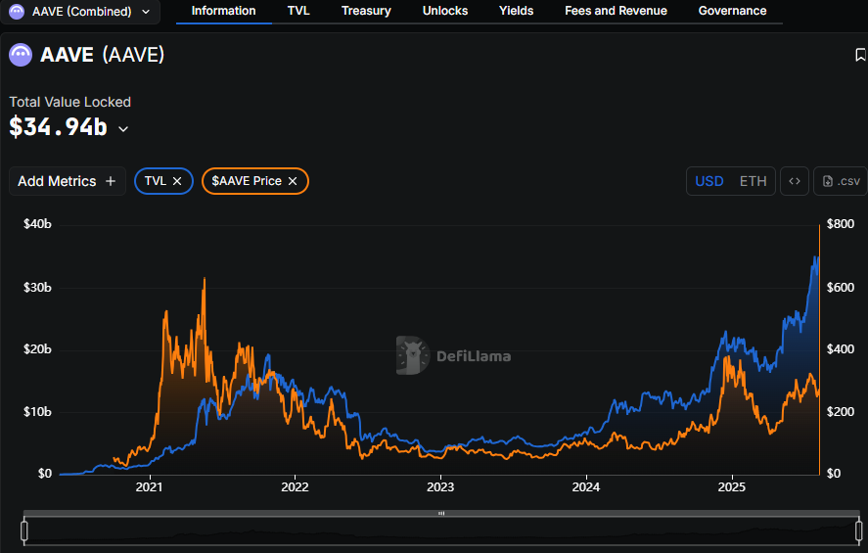Open the embed chart code icon
This screenshot has height=553, width=868.
(x=795, y=181)
